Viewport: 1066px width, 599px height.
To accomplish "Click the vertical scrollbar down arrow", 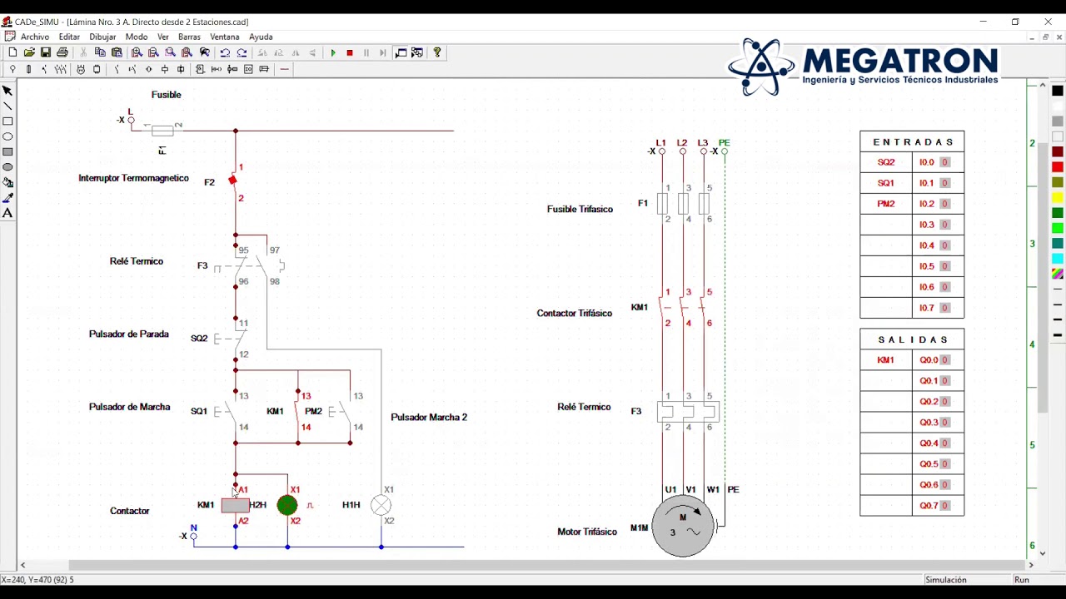I will (x=1043, y=552).
